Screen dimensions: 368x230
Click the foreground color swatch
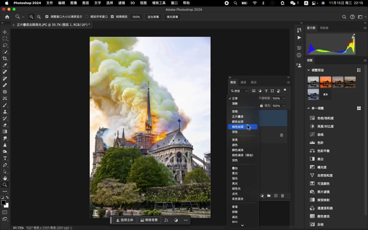3,203
